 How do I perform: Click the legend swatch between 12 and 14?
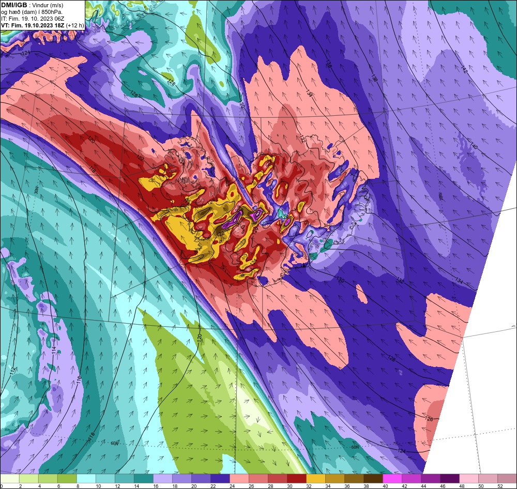(125, 479)
